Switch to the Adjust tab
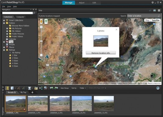Screen dimensions: 163x117 coord(81,3)
